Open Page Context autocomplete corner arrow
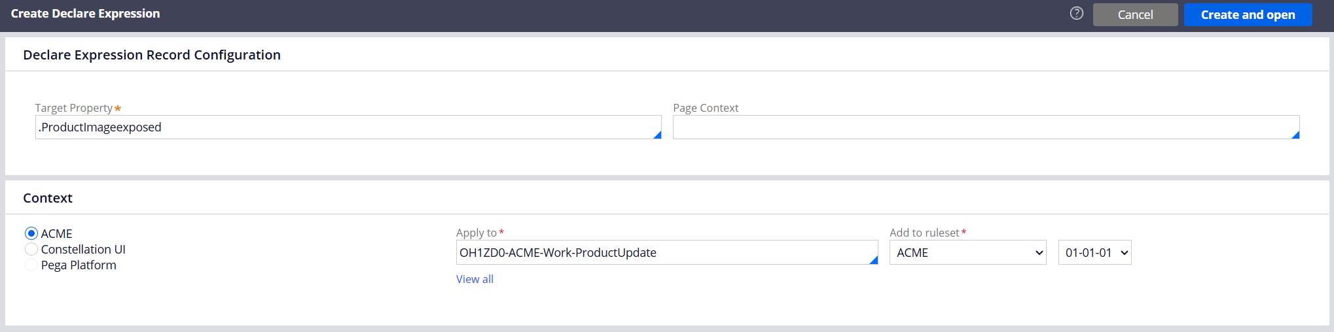Viewport: 1334px width, 332px height. click(1295, 135)
